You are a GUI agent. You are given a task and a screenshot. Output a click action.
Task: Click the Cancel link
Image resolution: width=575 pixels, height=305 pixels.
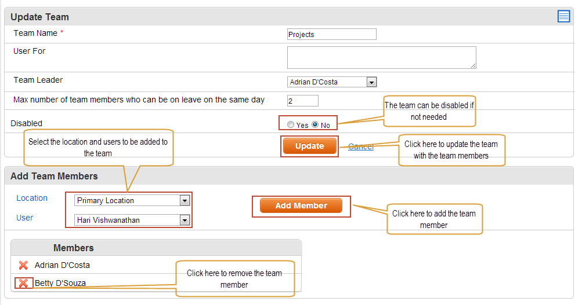361,146
